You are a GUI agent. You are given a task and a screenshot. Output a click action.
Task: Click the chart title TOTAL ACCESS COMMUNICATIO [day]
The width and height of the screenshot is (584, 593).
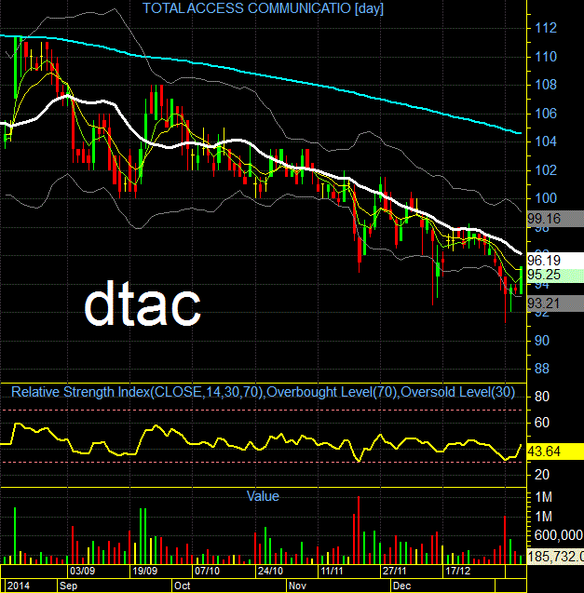click(263, 8)
